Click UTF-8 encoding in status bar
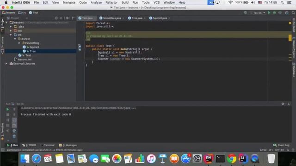Image resolution: width=296 pixels, height=166 pixels. tap(279, 150)
